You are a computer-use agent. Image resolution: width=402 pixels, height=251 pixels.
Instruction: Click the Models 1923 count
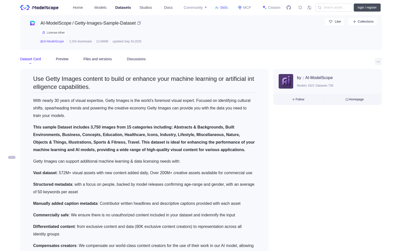pos(306,86)
